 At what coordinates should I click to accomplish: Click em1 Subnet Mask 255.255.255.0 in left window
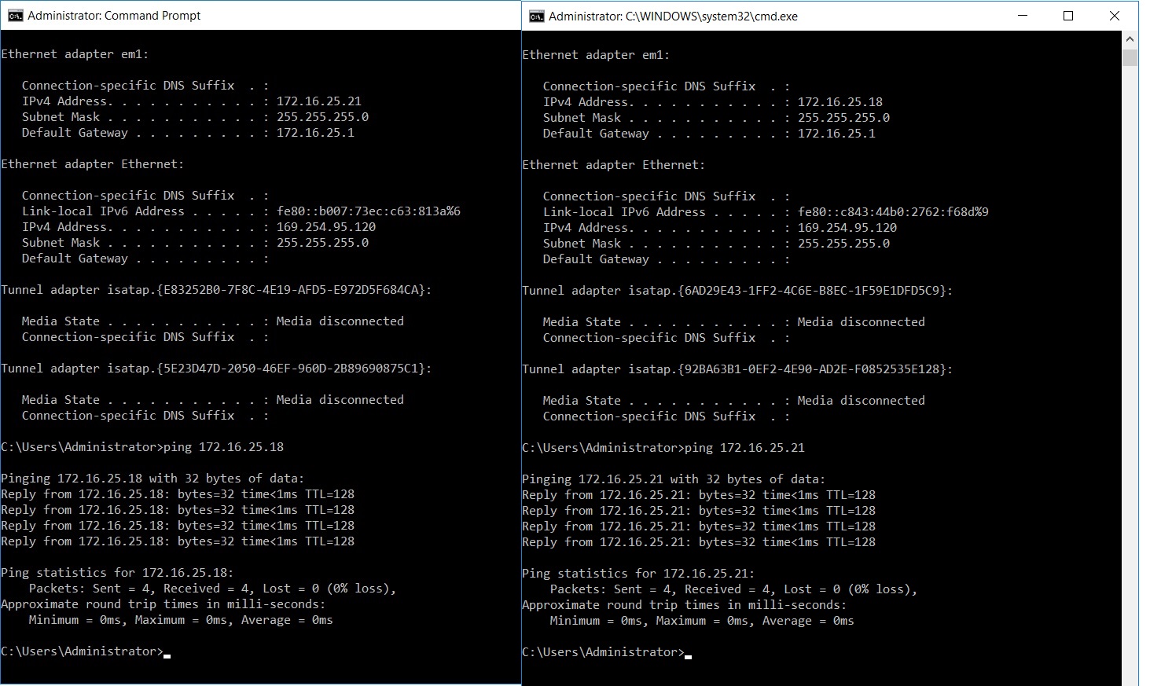coord(322,117)
